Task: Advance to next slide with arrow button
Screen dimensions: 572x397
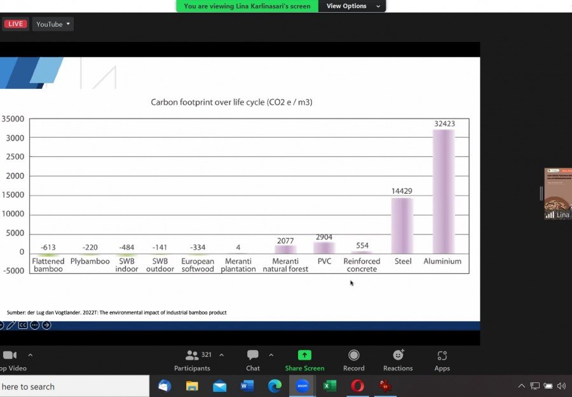Action: tap(46, 325)
